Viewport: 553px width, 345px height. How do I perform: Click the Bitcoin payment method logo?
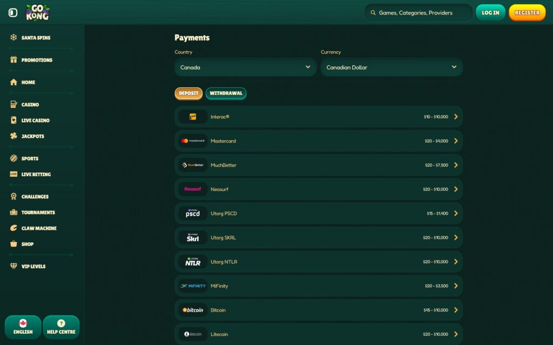click(x=192, y=310)
